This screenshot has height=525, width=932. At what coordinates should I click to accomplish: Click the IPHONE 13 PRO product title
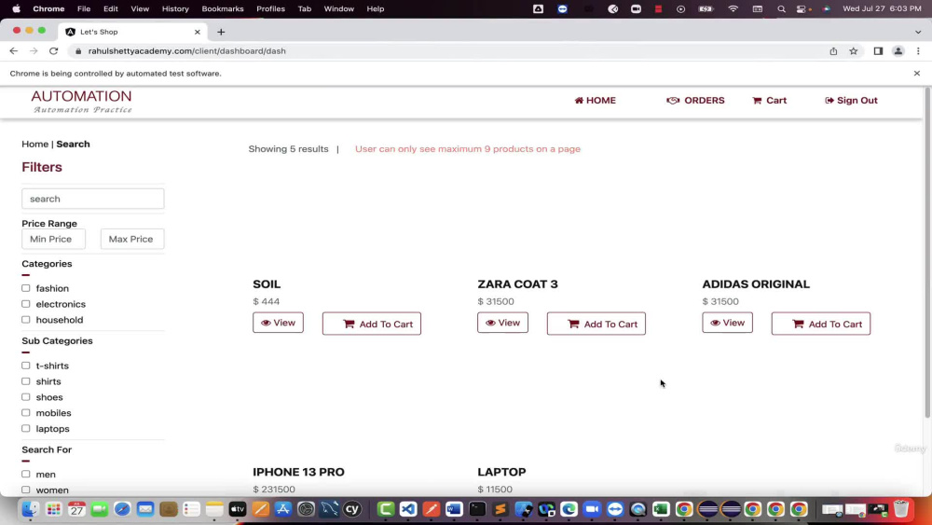298,472
